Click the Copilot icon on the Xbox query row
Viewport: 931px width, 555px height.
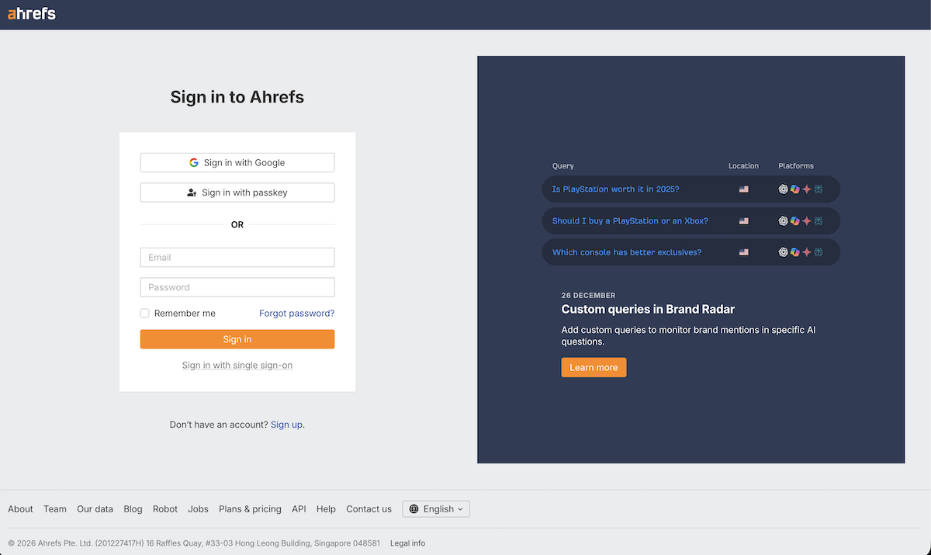pos(794,220)
